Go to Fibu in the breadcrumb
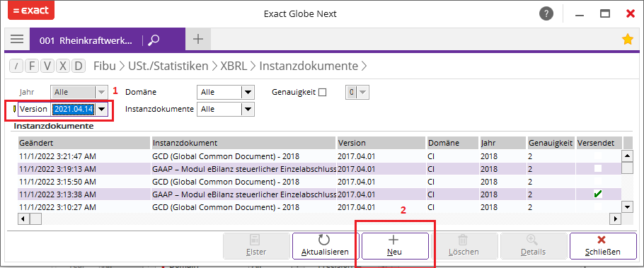 [x=104, y=66]
